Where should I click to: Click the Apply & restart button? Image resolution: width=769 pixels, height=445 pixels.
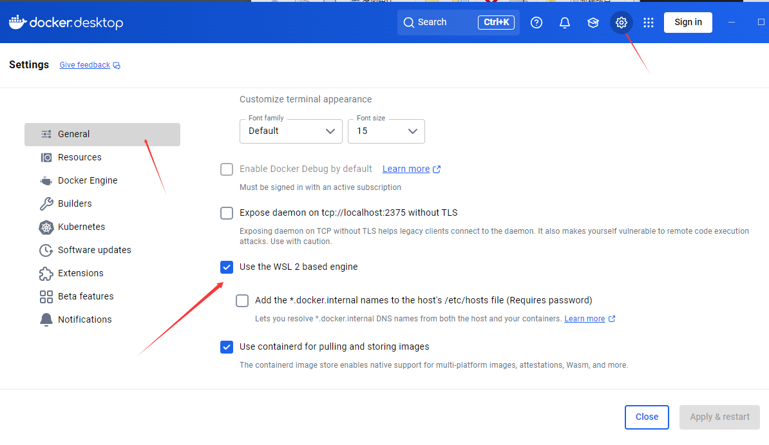[x=719, y=417]
